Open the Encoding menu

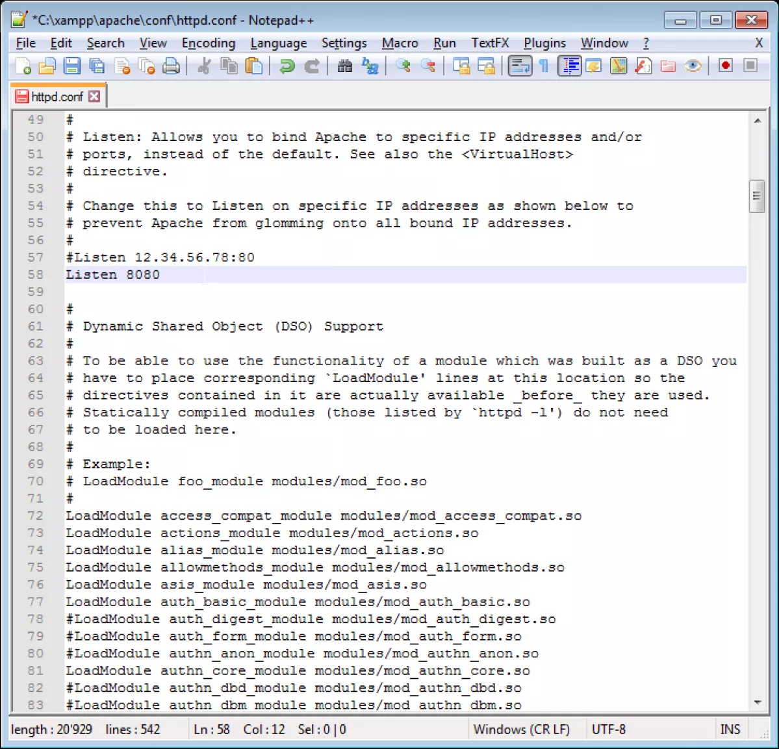tap(209, 44)
